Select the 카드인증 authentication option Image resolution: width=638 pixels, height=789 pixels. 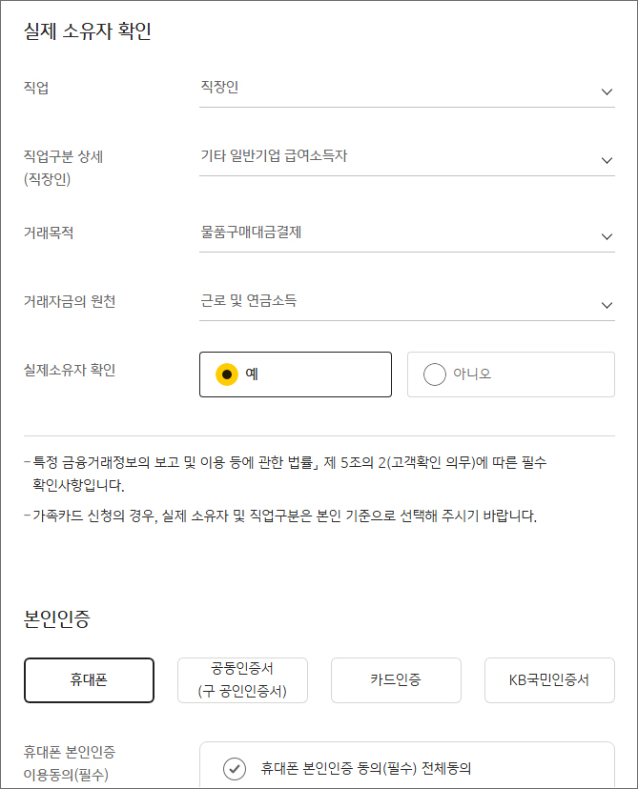click(396, 680)
